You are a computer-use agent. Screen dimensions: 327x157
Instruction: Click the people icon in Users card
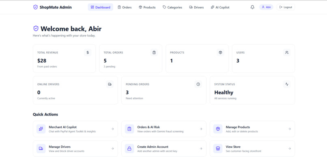click(x=287, y=53)
